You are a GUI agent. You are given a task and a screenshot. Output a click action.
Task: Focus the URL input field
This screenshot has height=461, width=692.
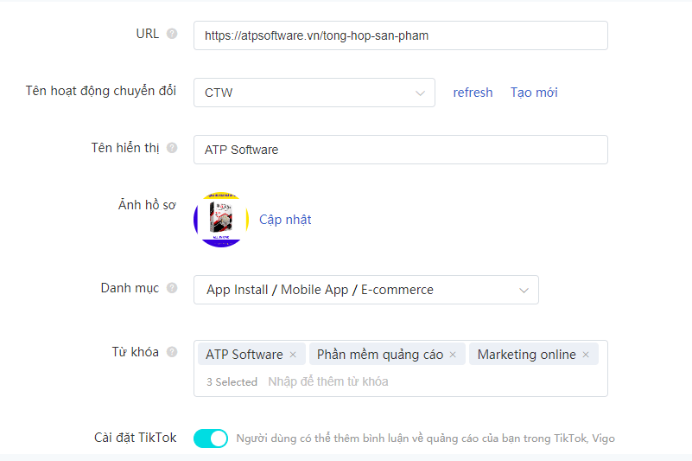coord(401,35)
